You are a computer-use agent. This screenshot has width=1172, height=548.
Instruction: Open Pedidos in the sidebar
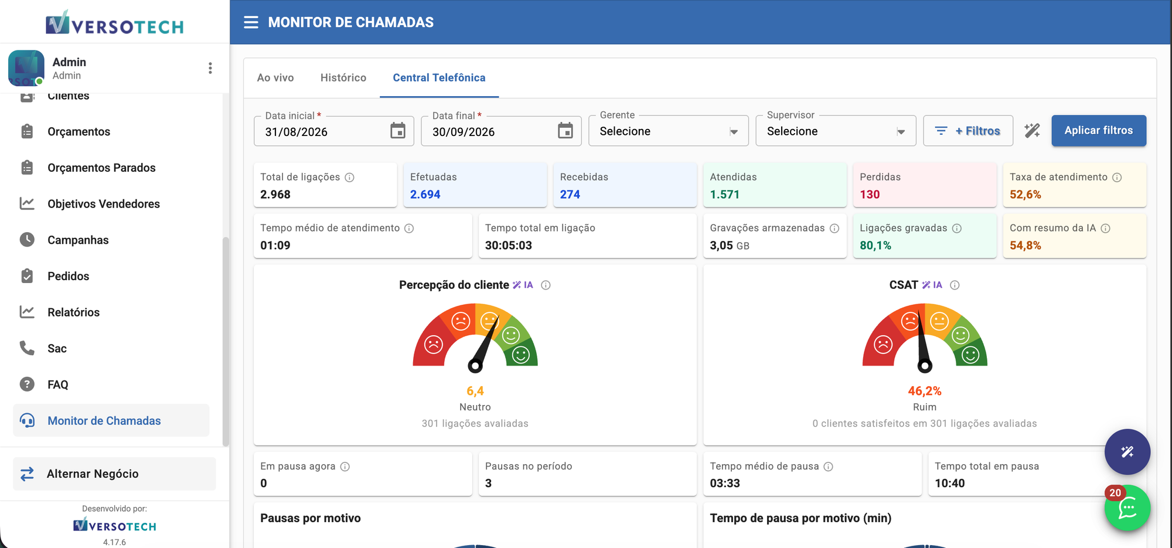(x=111, y=276)
